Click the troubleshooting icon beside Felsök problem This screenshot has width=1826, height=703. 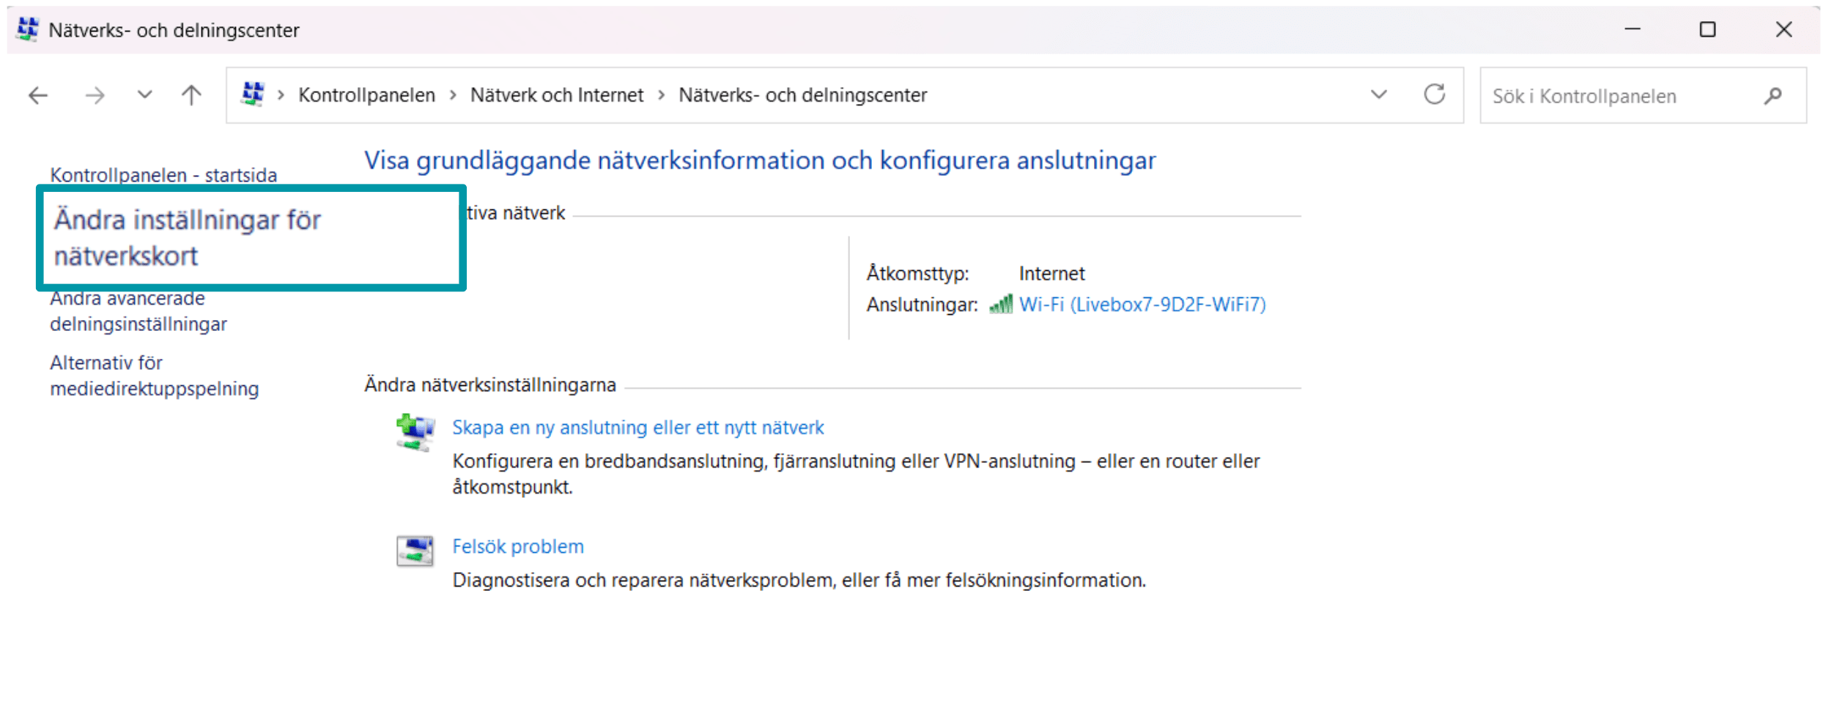click(x=413, y=551)
